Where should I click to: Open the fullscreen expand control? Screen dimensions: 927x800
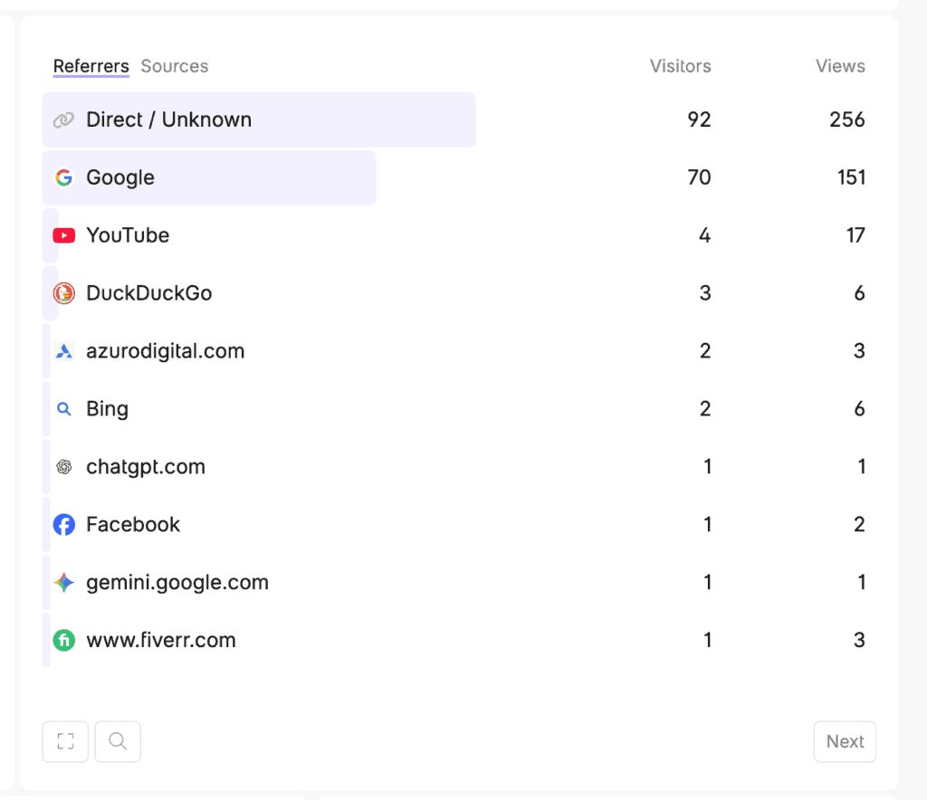(64, 741)
